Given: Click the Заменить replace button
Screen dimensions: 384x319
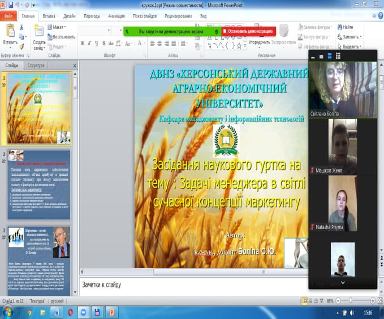Looking at the screenshot, I should click(x=350, y=37).
